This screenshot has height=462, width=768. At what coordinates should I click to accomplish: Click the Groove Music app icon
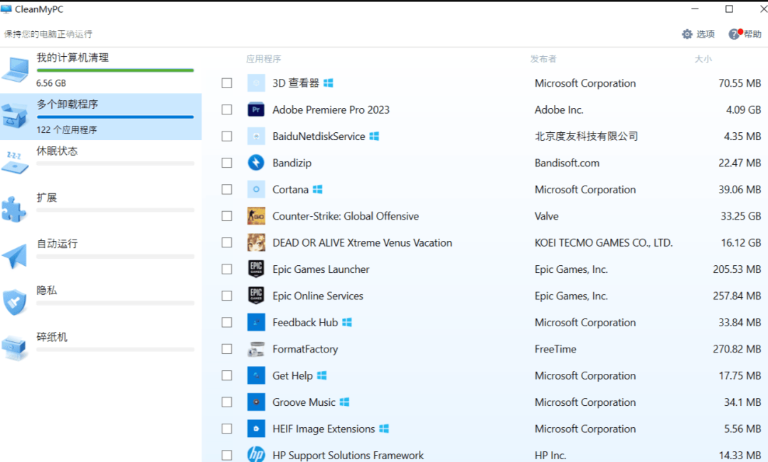[x=256, y=402]
